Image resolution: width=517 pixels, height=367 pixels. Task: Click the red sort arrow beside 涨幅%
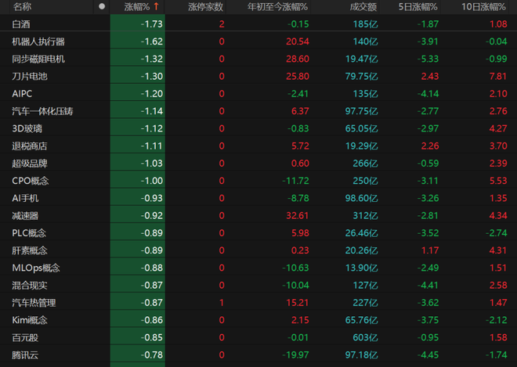[157, 7]
